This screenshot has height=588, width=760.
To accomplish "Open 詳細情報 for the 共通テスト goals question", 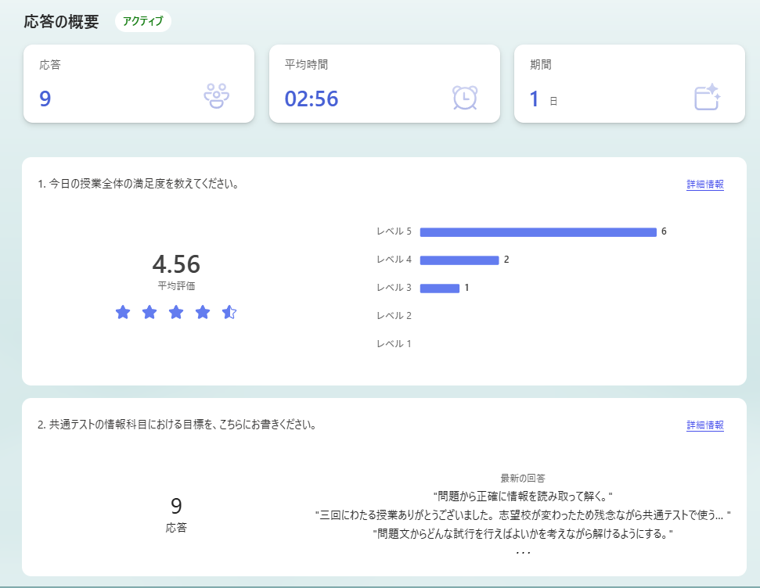I will pyautogui.click(x=704, y=425).
